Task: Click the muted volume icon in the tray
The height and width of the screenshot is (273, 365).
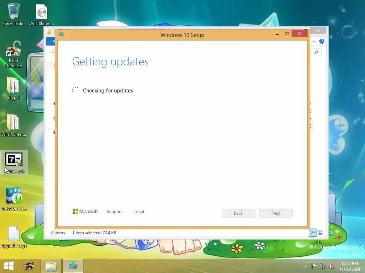Action: [331, 266]
